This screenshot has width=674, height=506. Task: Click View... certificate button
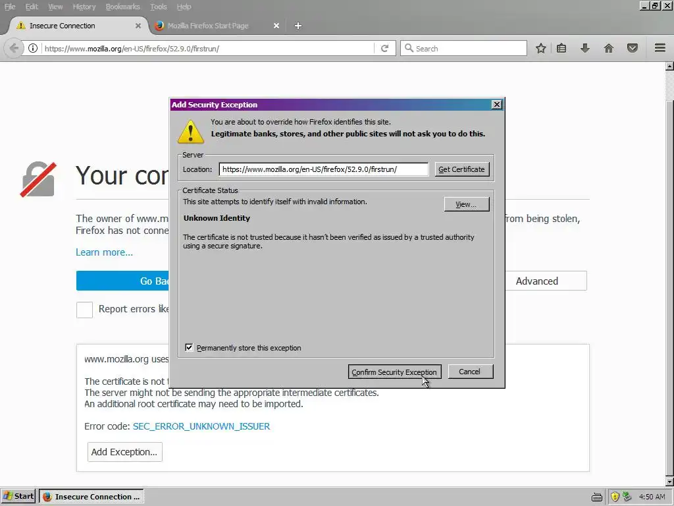[x=467, y=204]
